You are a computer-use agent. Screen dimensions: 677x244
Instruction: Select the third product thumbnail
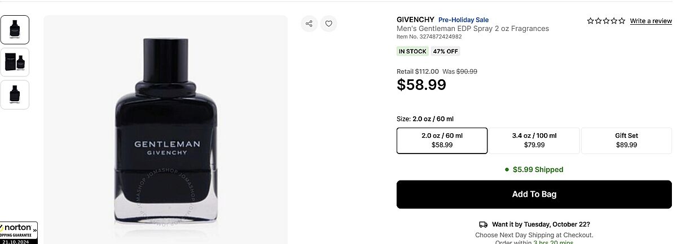pos(15,94)
